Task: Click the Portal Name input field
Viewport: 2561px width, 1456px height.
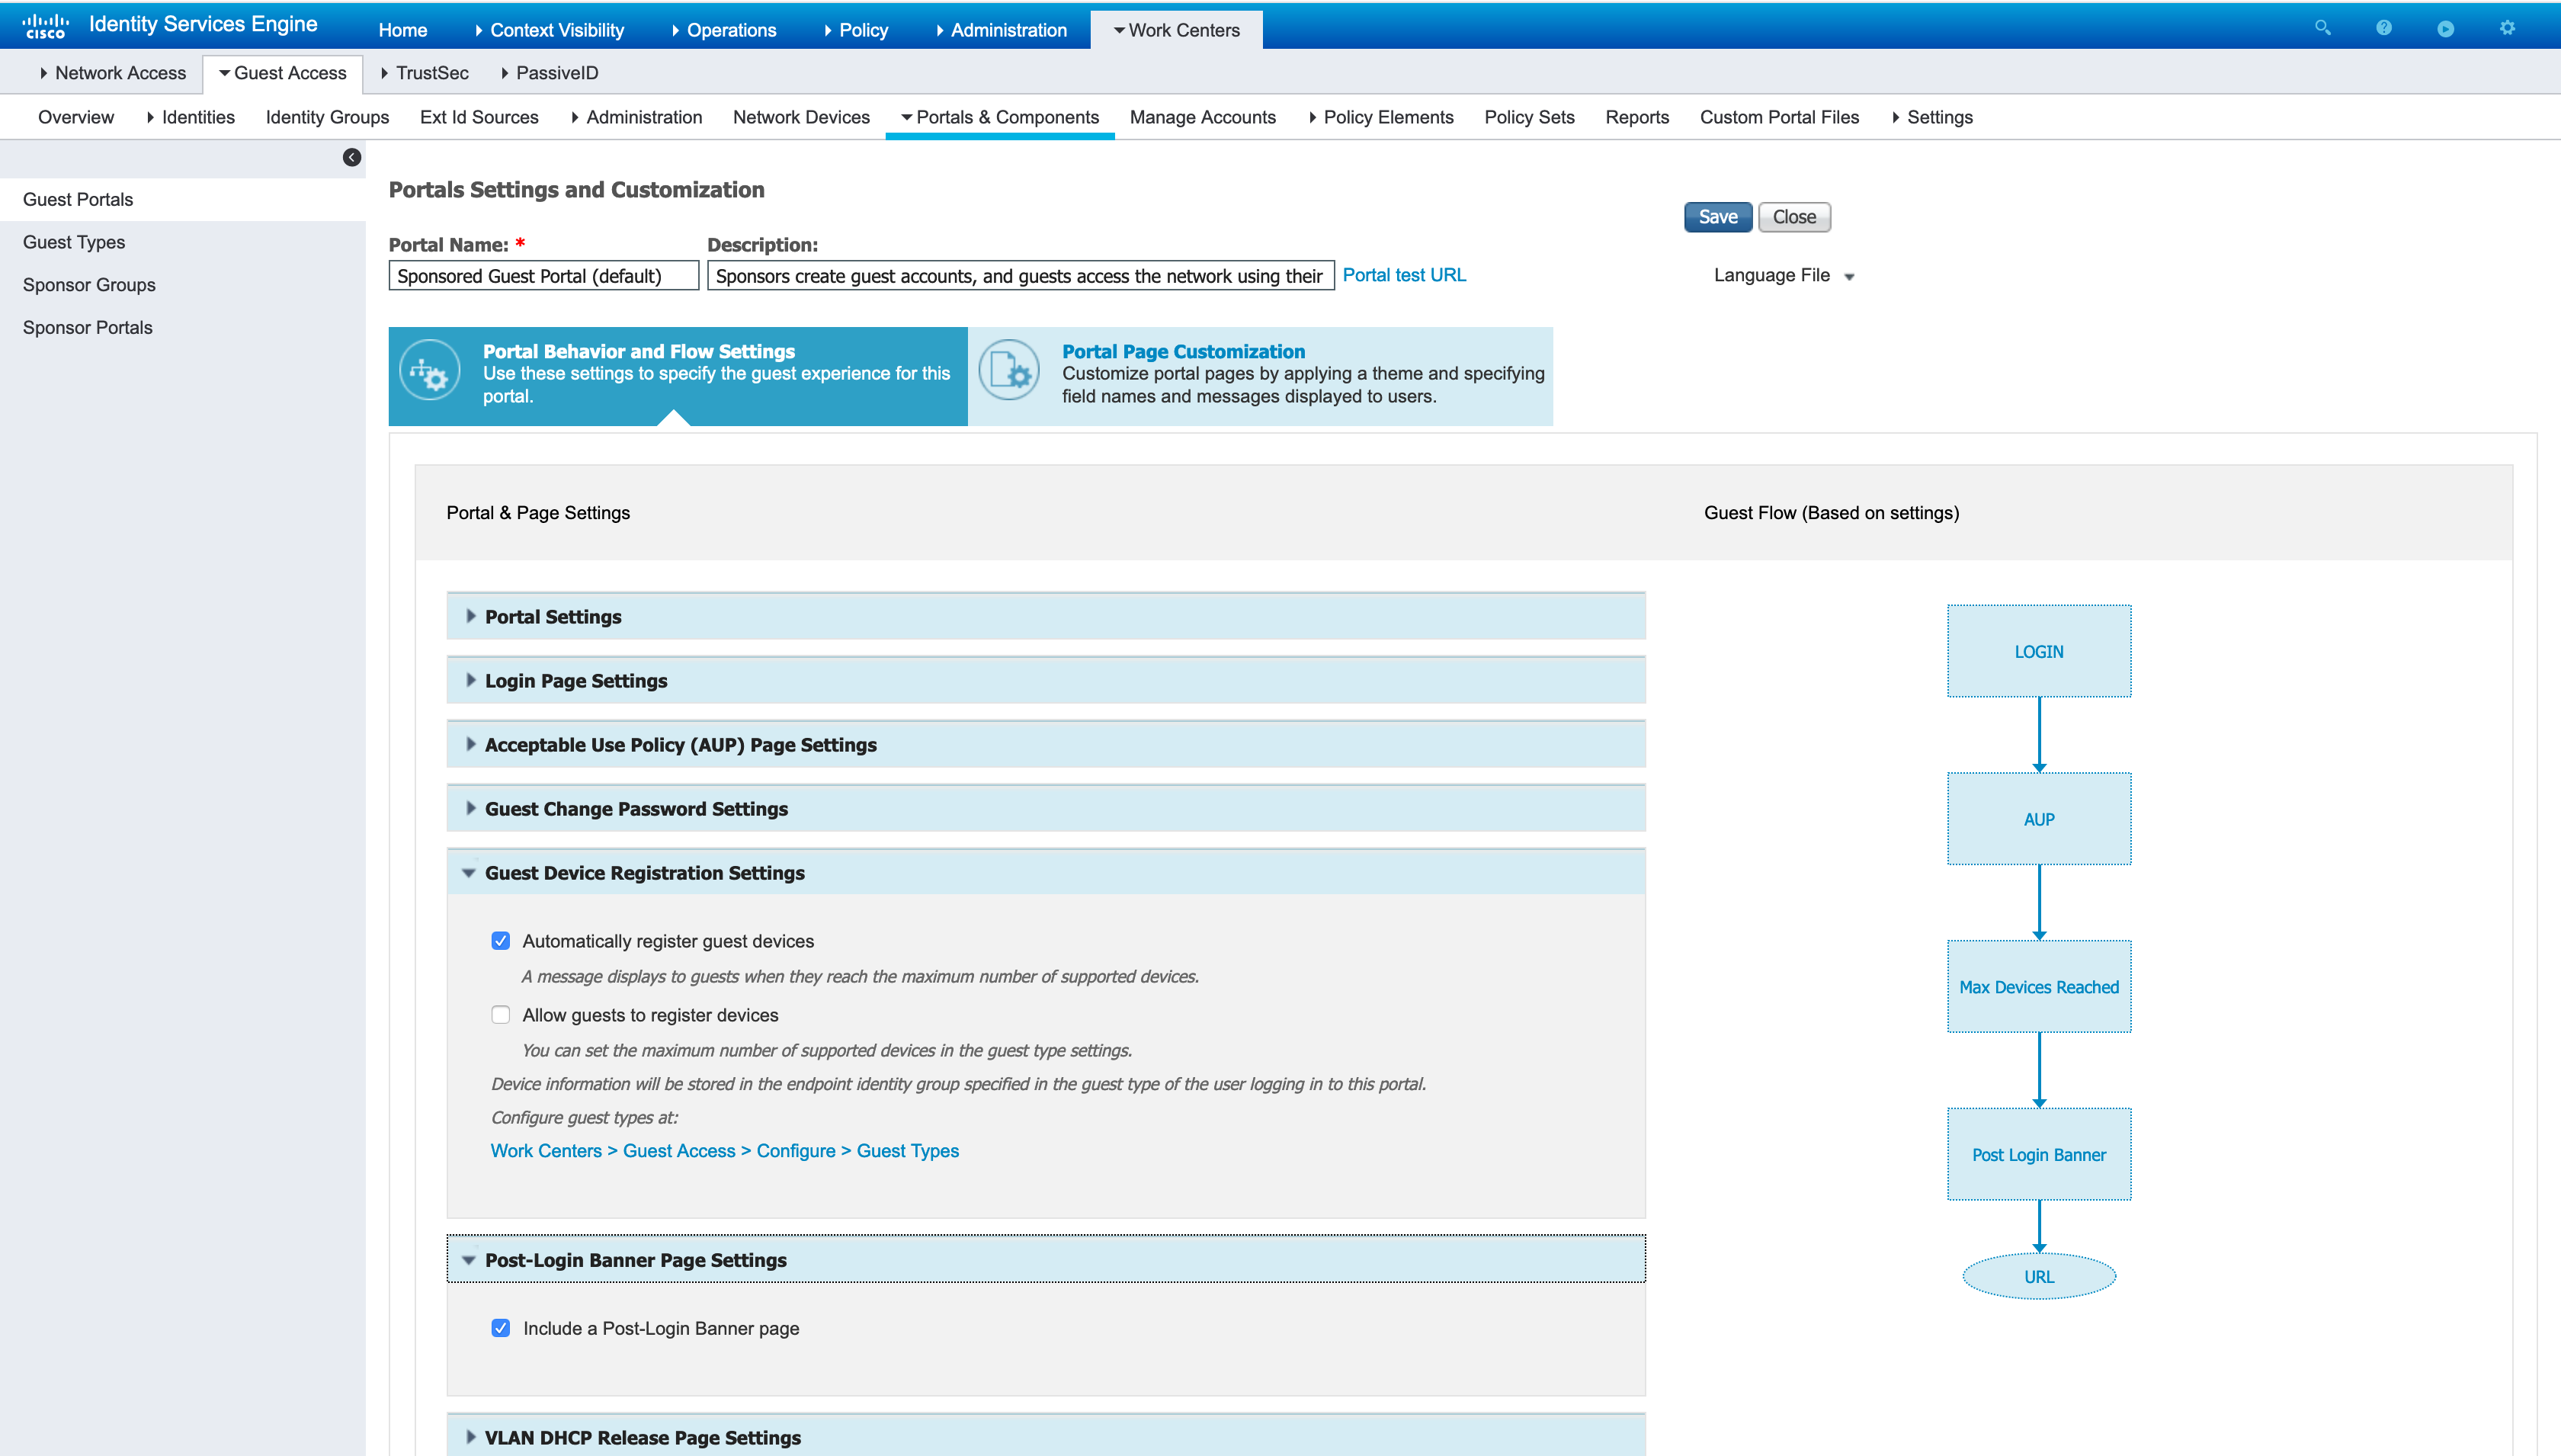Action: (543, 276)
